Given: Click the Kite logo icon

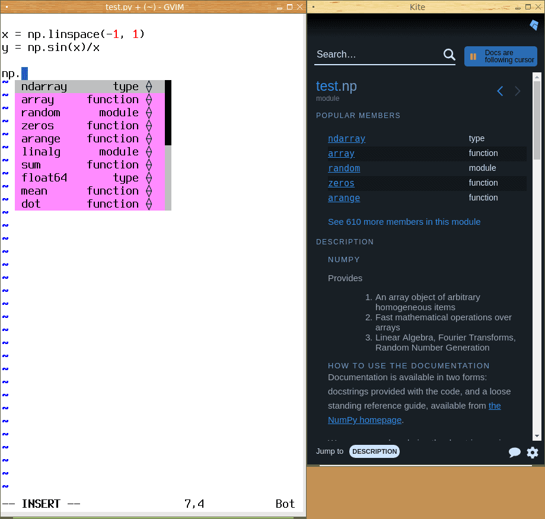Looking at the screenshot, I should pos(534,25).
